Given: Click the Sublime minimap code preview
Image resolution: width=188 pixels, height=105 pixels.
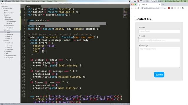Looking at the screenshot, I should tap(126, 13).
